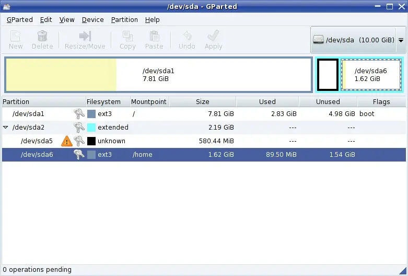408x276 pixels.
Task: Select the /dev/sda (10.00 GiB) device combo box
Action: pyautogui.click(x=358, y=40)
